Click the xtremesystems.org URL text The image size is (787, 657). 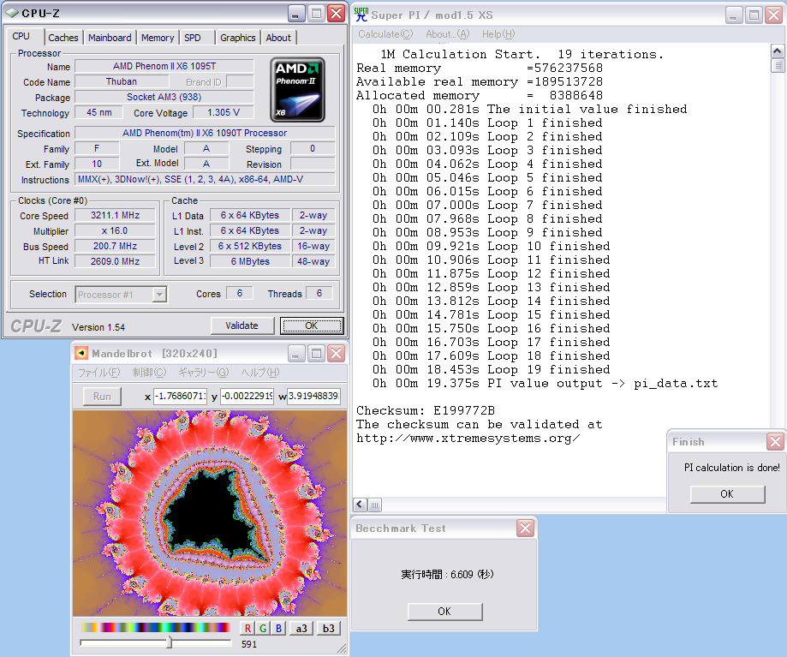(x=468, y=439)
